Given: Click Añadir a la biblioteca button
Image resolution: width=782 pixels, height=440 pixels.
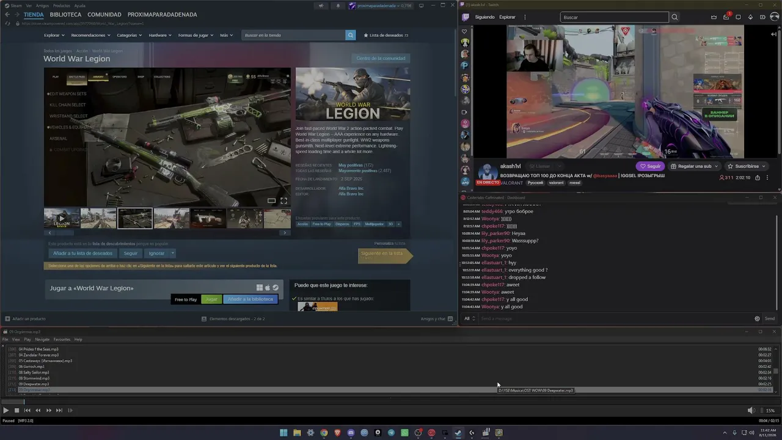Looking at the screenshot, I should click(250, 299).
